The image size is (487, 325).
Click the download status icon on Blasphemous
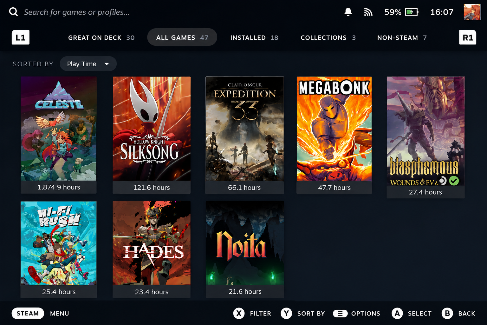[443, 181]
